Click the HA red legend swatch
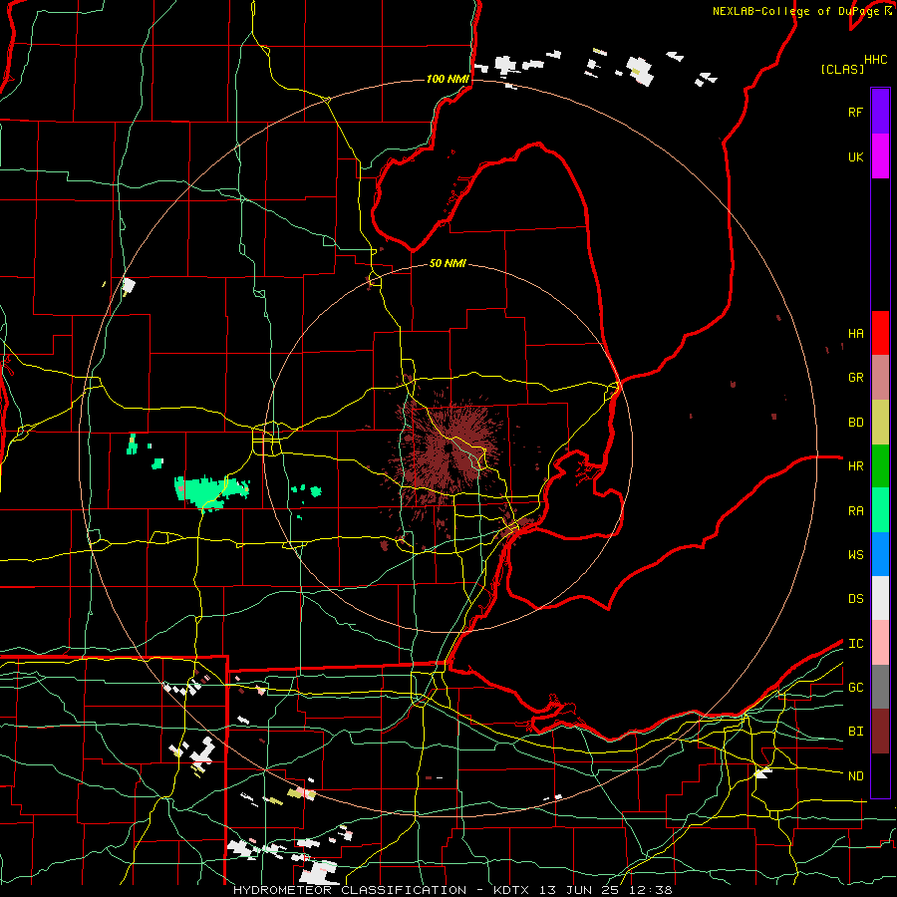 pyautogui.click(x=880, y=333)
